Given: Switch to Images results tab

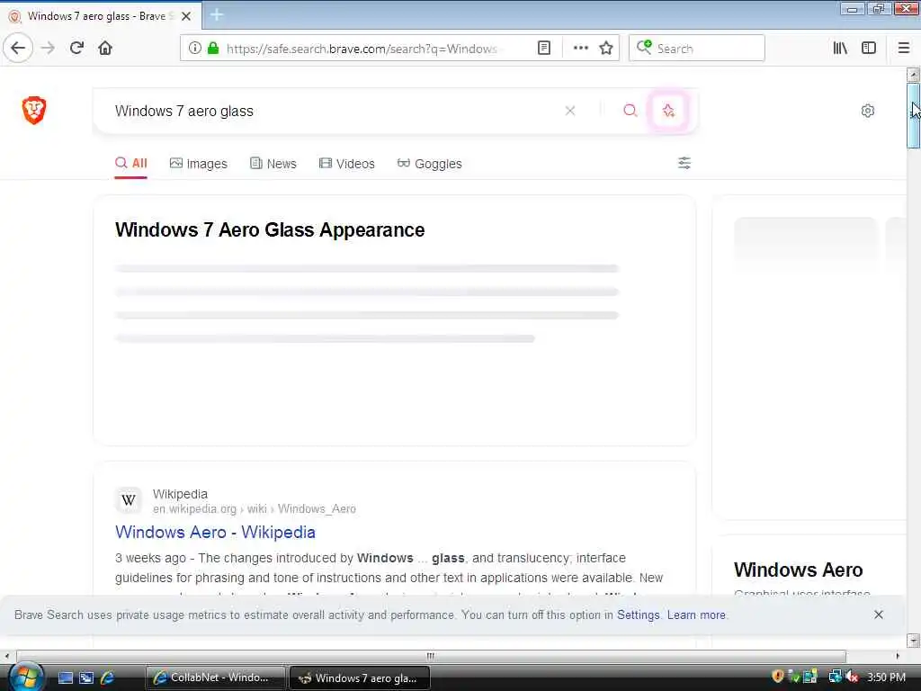Looking at the screenshot, I should 199,164.
